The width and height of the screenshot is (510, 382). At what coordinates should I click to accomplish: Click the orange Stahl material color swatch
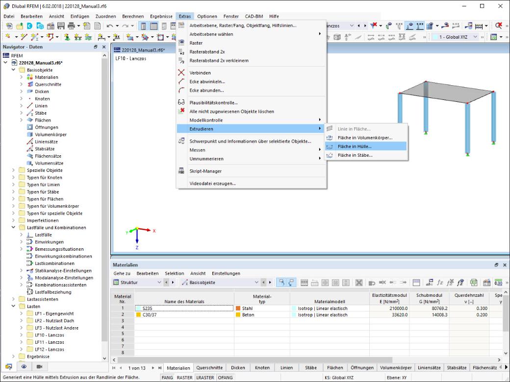click(238, 309)
